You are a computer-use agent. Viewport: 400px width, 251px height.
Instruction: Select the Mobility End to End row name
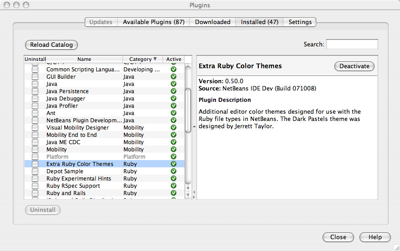[x=72, y=135]
